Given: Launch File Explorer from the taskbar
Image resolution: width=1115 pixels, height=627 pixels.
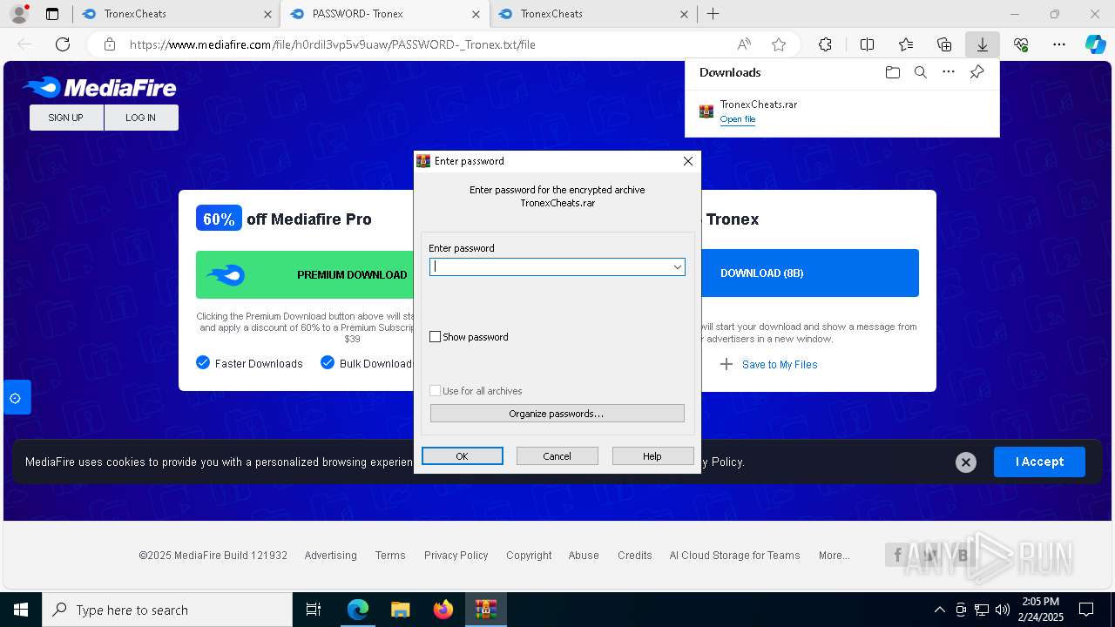Looking at the screenshot, I should [400, 610].
